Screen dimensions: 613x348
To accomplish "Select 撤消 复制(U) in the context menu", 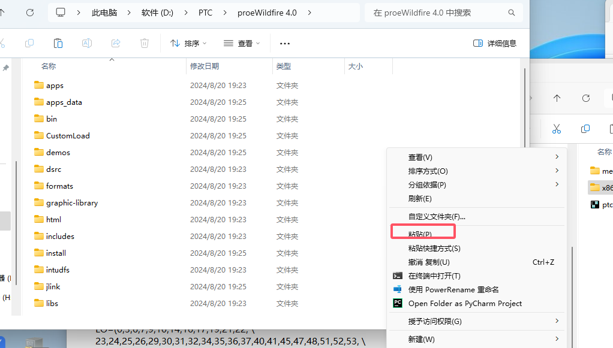I will (x=477, y=262).
